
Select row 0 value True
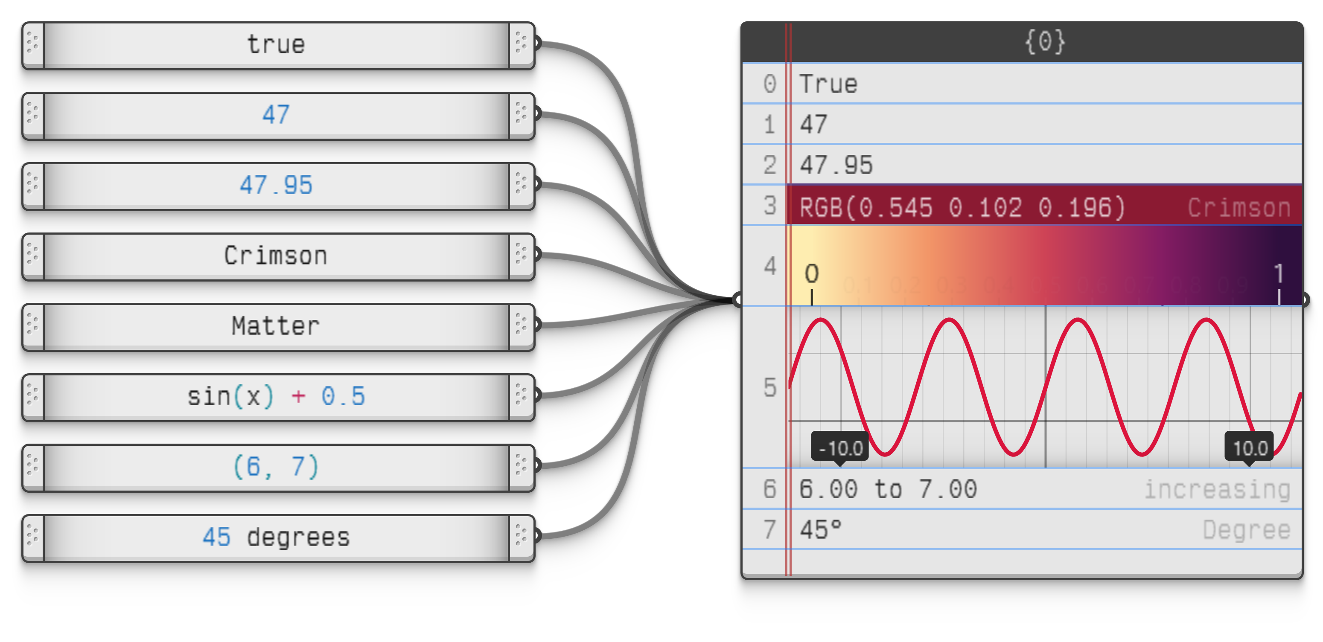1022,84
